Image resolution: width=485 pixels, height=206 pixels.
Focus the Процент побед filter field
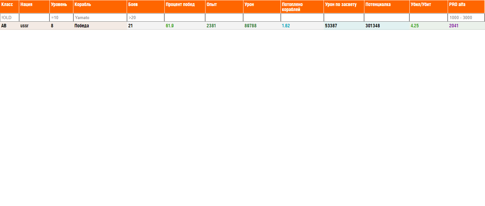(185, 17)
